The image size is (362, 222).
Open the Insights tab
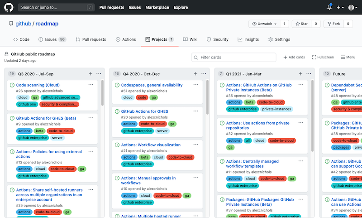(x=248, y=39)
